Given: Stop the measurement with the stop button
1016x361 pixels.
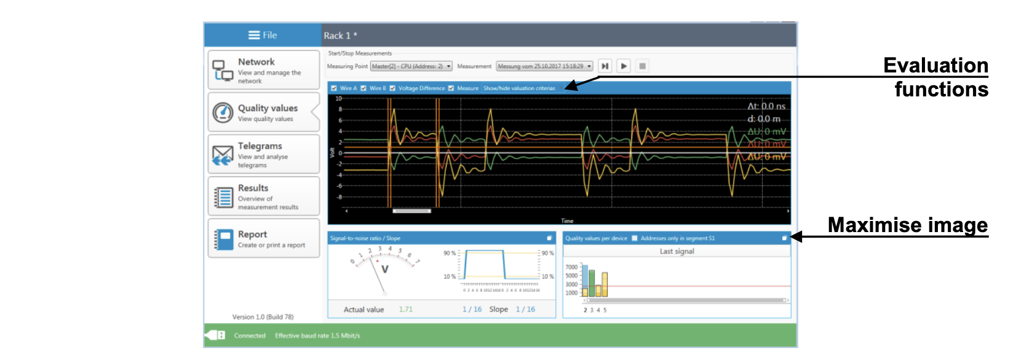Looking at the screenshot, I should coord(642,66).
